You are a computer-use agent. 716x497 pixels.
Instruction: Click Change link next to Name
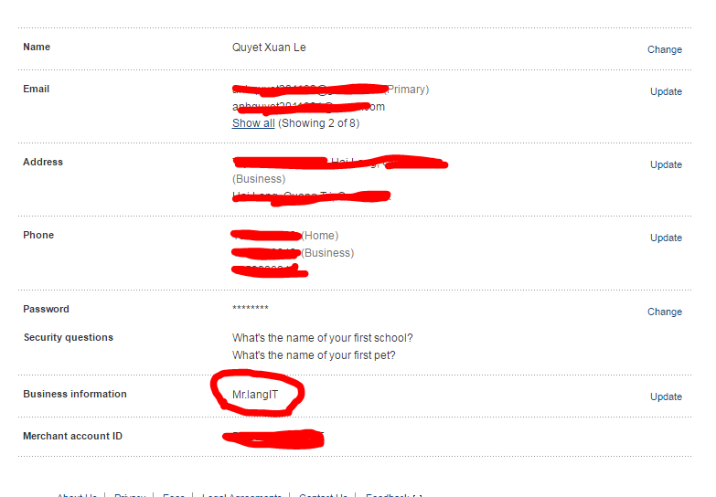665,49
